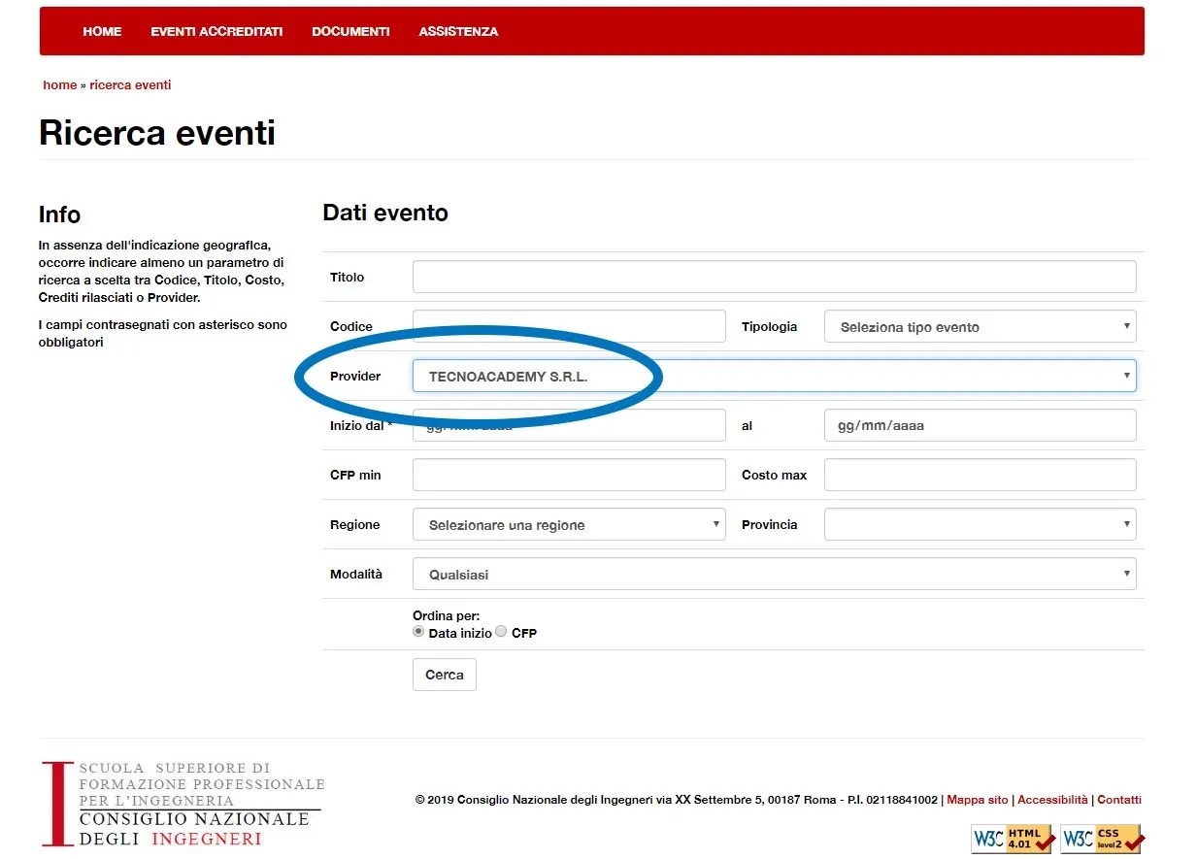
Task: Open the Contatti footer link
Action: click(1119, 800)
